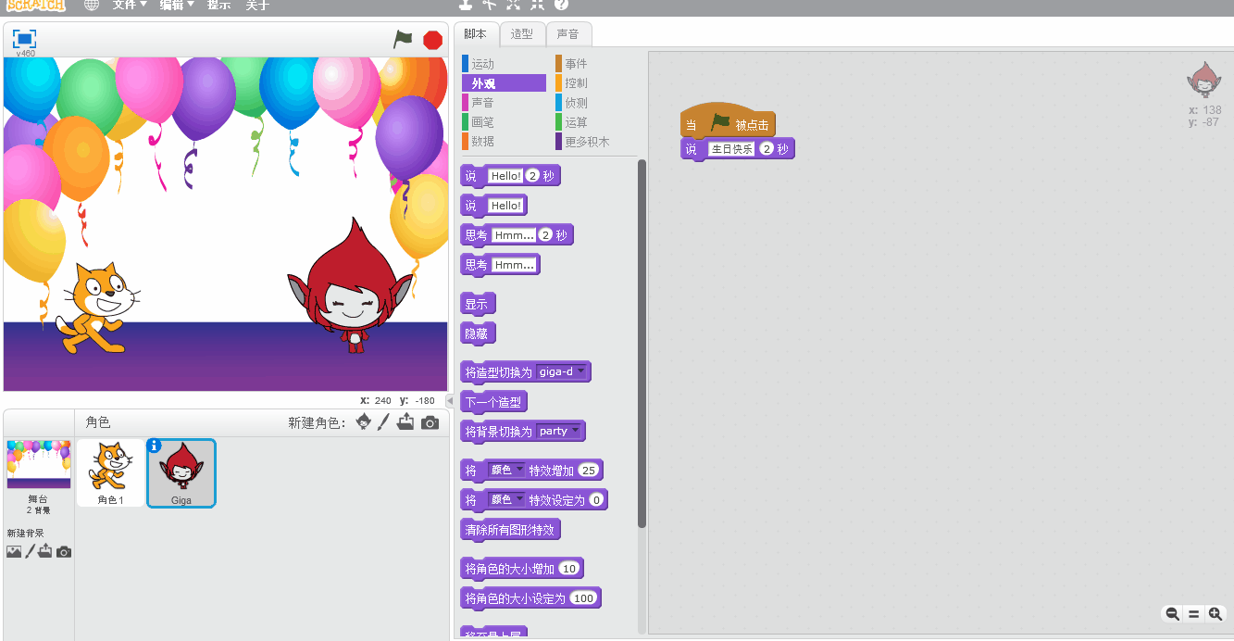1234x641 pixels.
Task: Open the language globe menu
Action: tap(92, 5)
